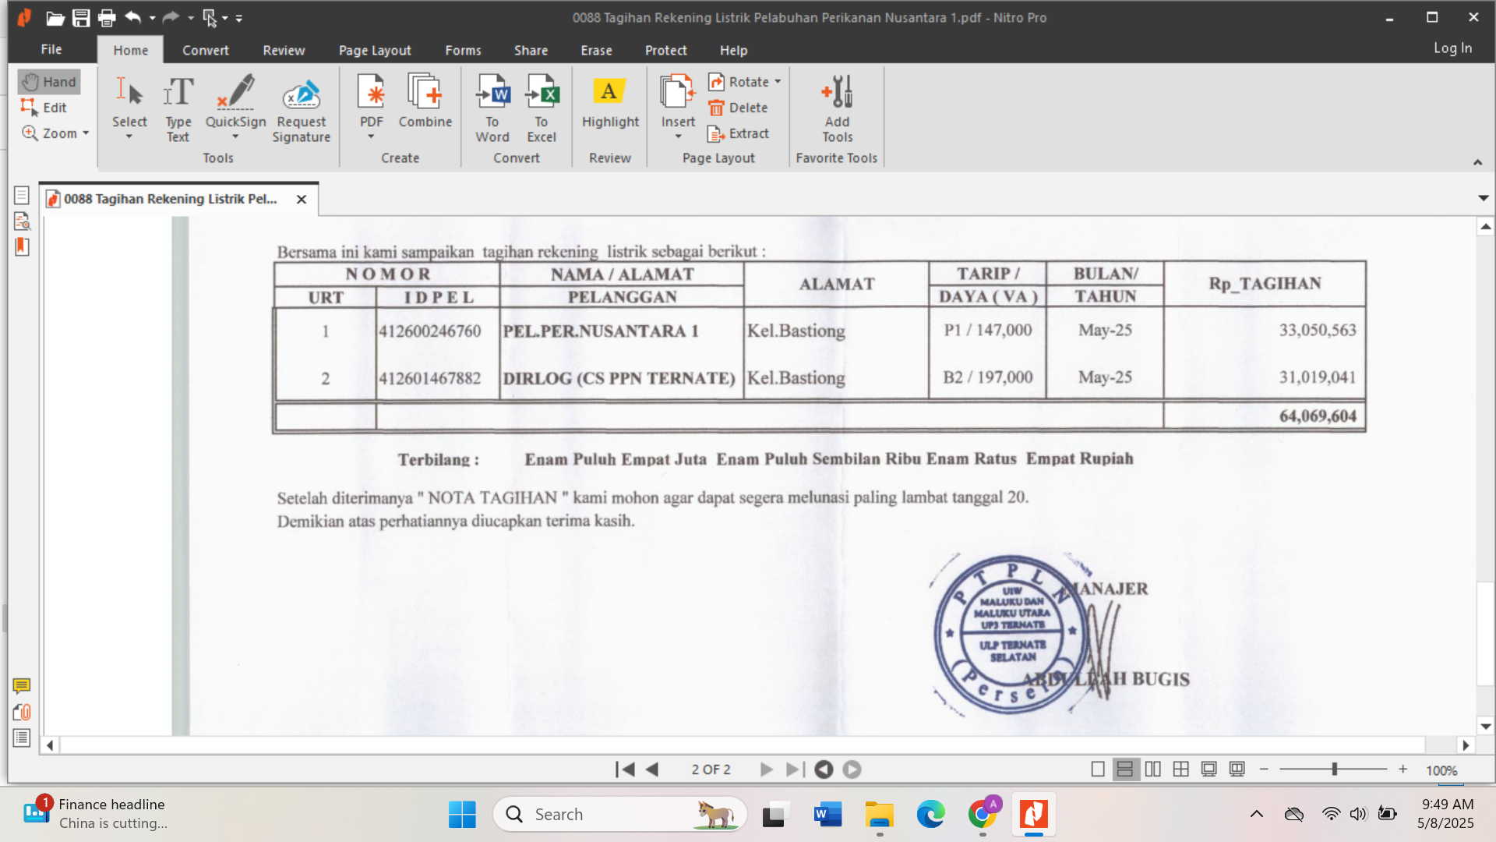1496x842 pixels.
Task: Choose the Select tool icon
Action: coord(129,92)
